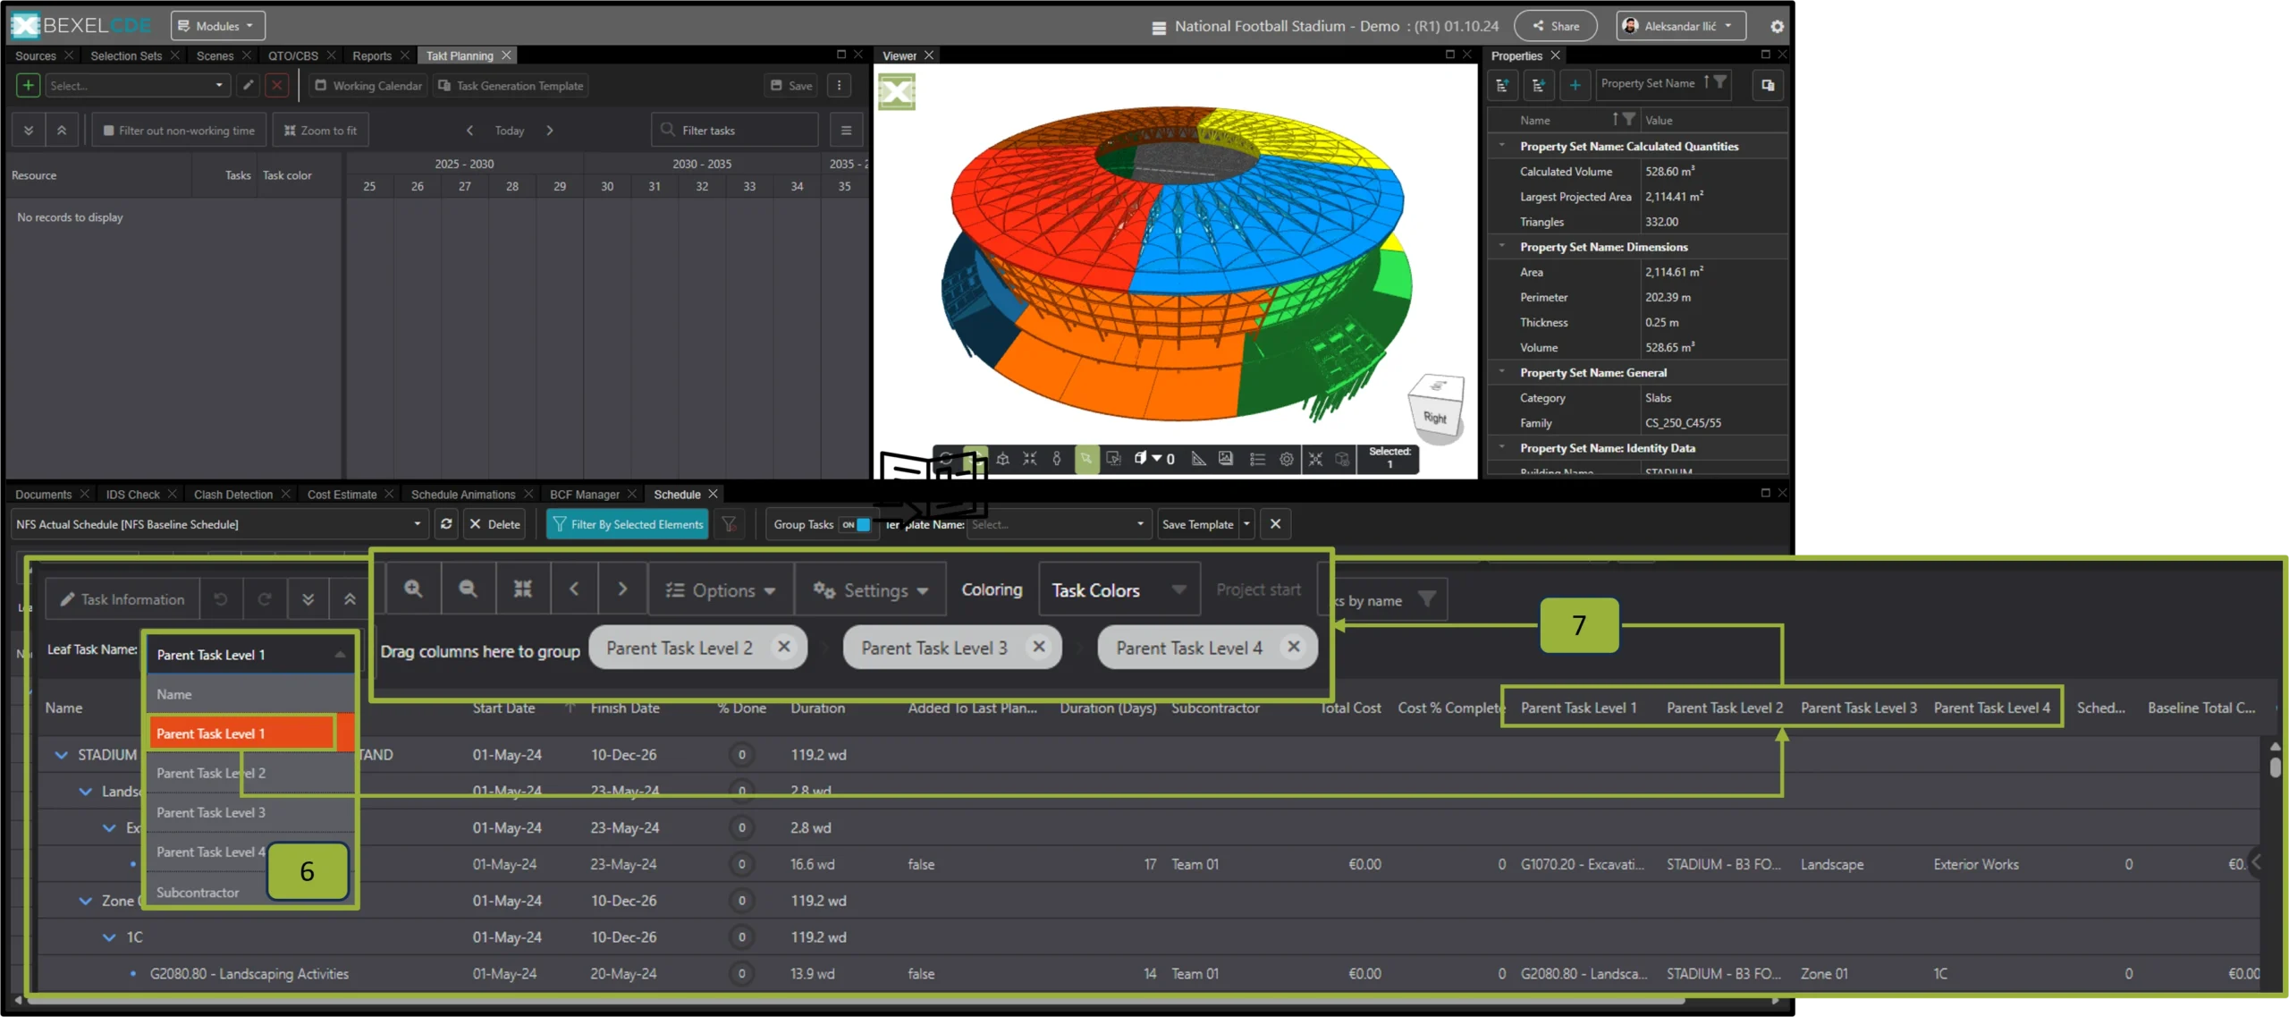The height and width of the screenshot is (1017, 2289).
Task: Open the Task Colors coloring dropdown
Action: pyautogui.click(x=1119, y=590)
